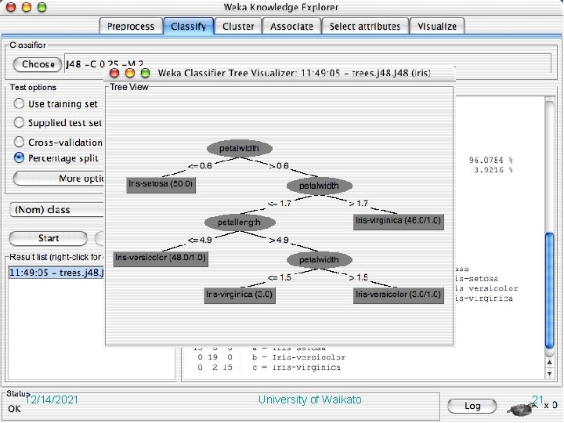The image size is (564, 423).
Task: Choose the Cross-validation radio button
Action: (19, 142)
